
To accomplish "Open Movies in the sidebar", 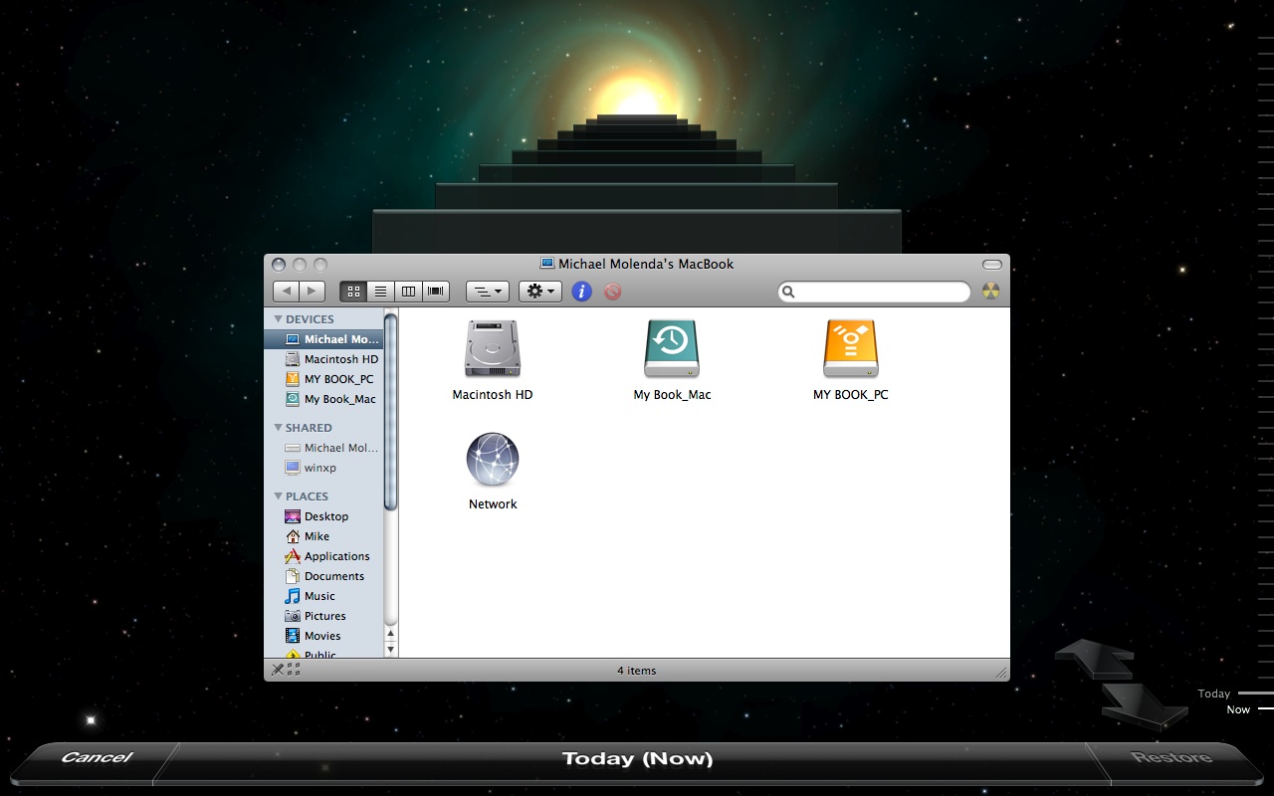I will pyautogui.click(x=323, y=636).
